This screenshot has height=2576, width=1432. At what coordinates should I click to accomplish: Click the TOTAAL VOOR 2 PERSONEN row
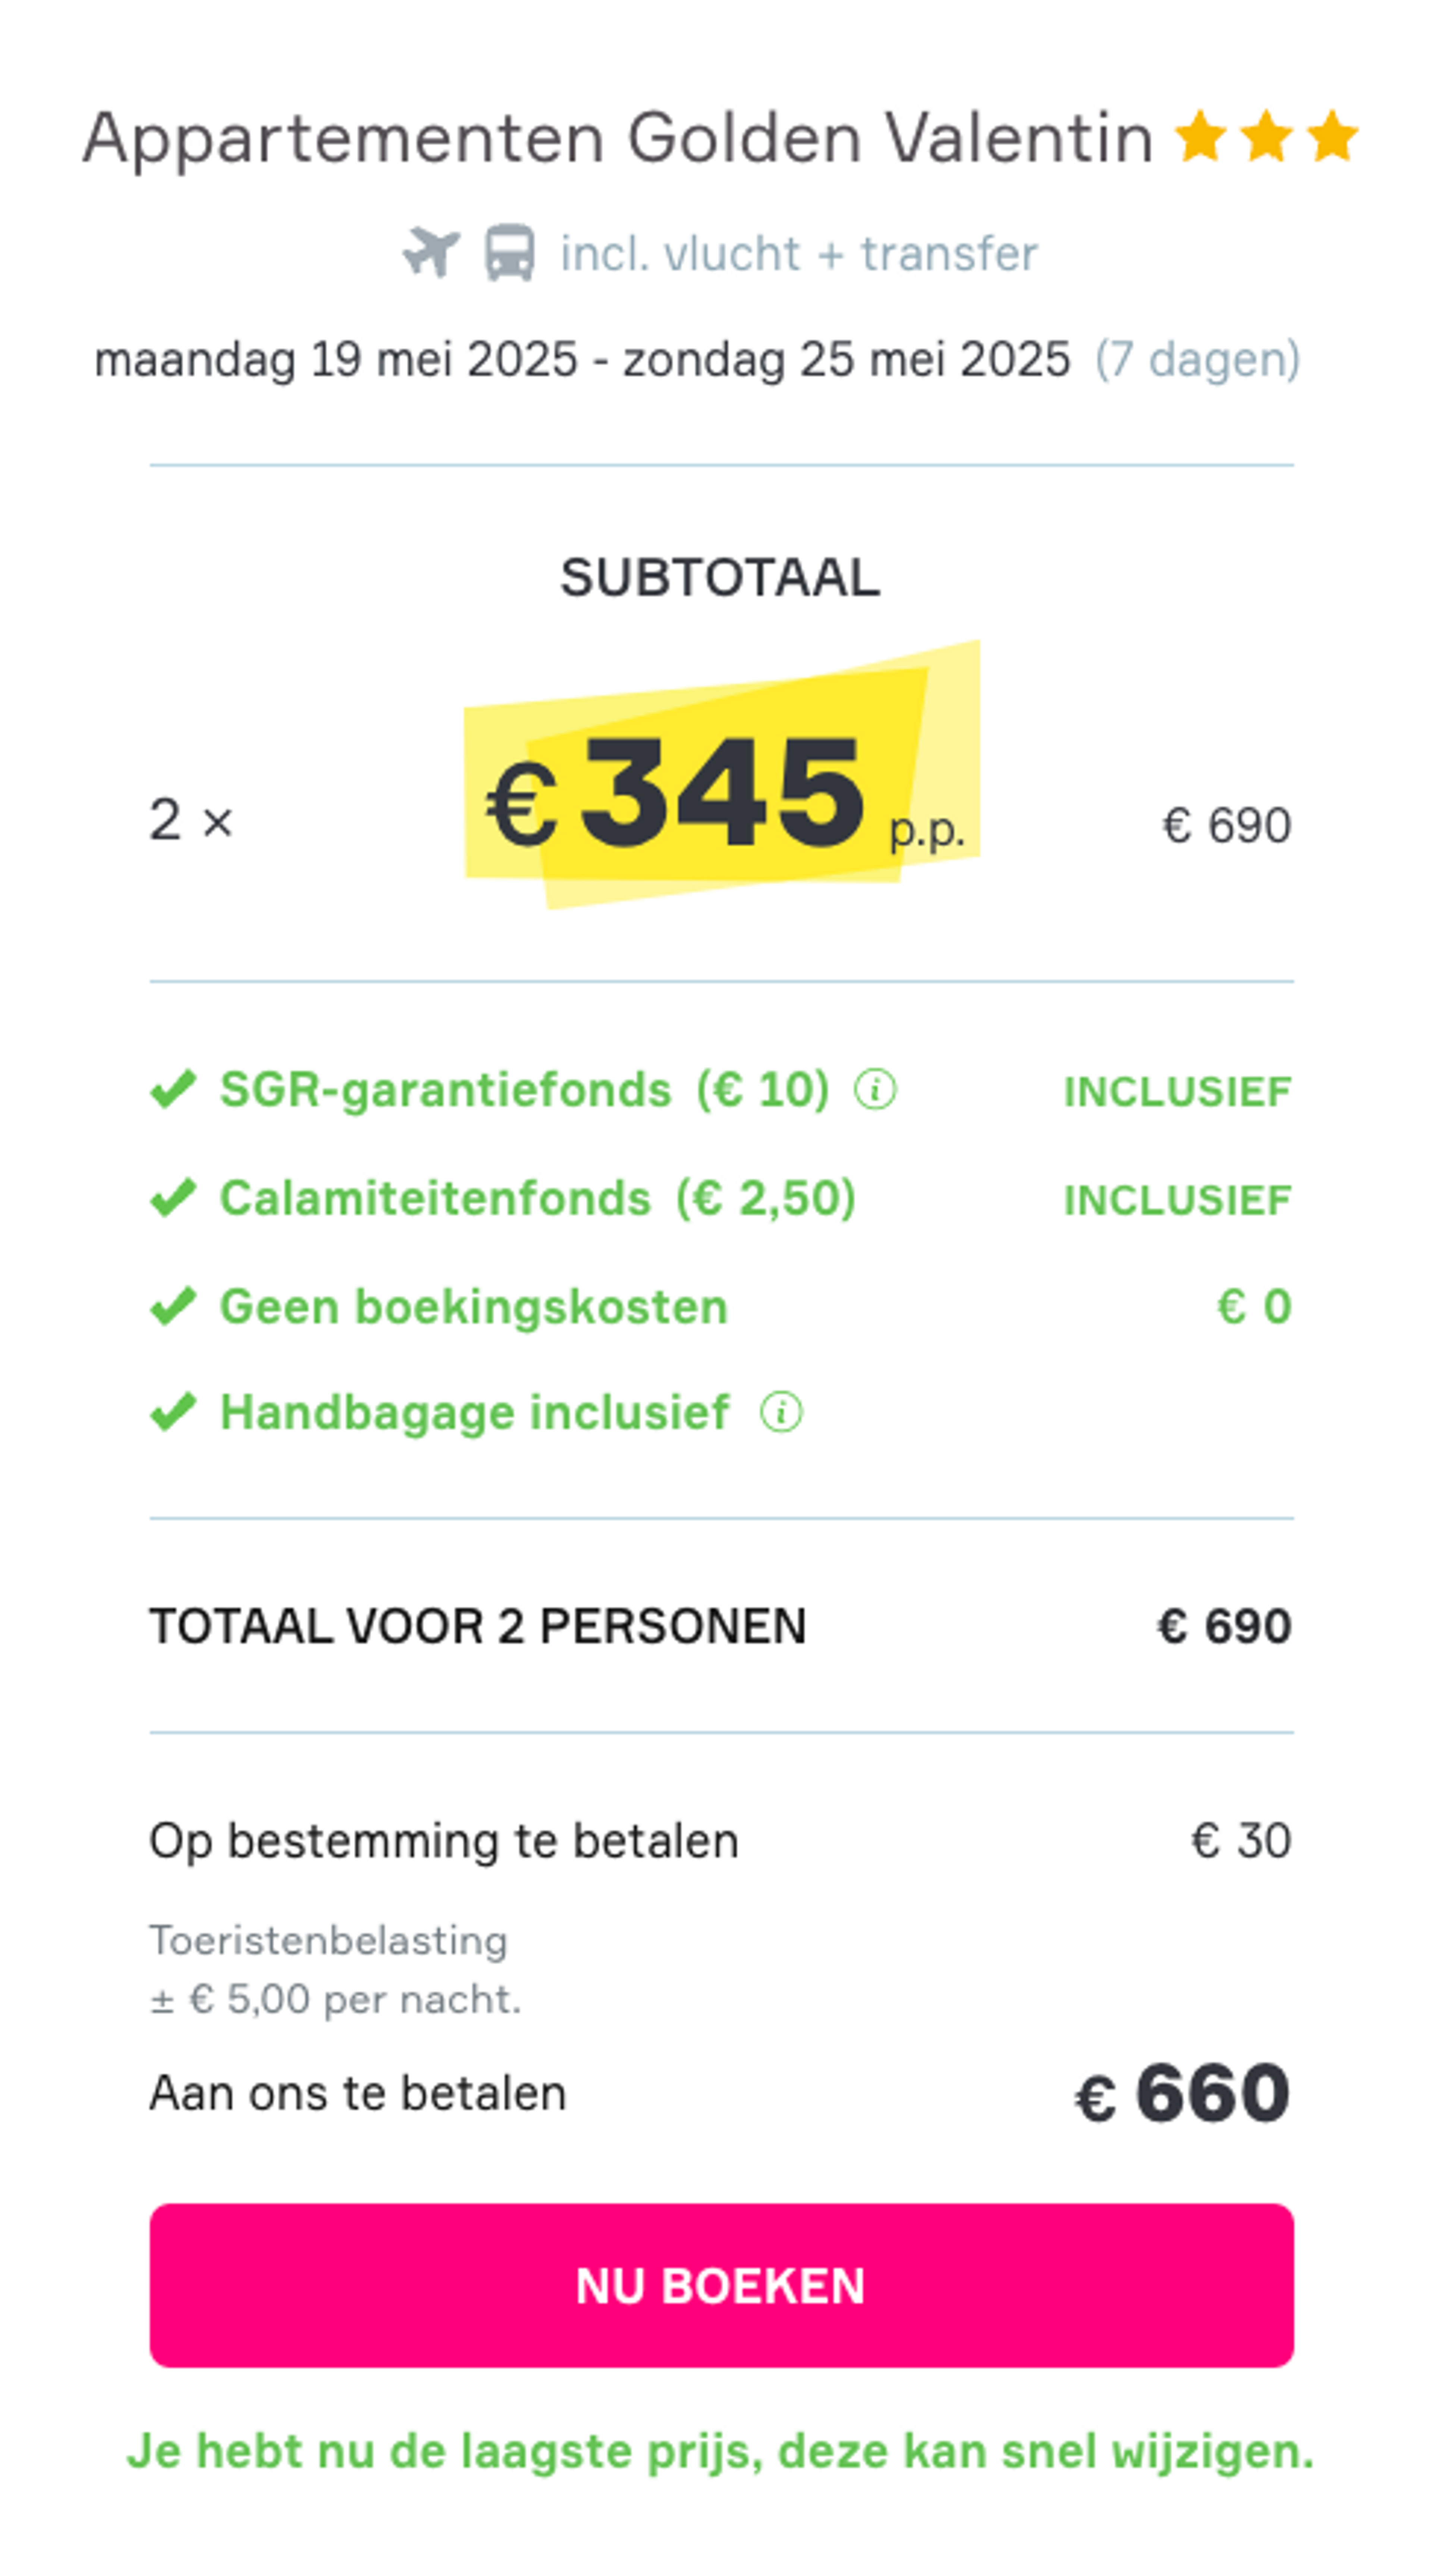720,1626
